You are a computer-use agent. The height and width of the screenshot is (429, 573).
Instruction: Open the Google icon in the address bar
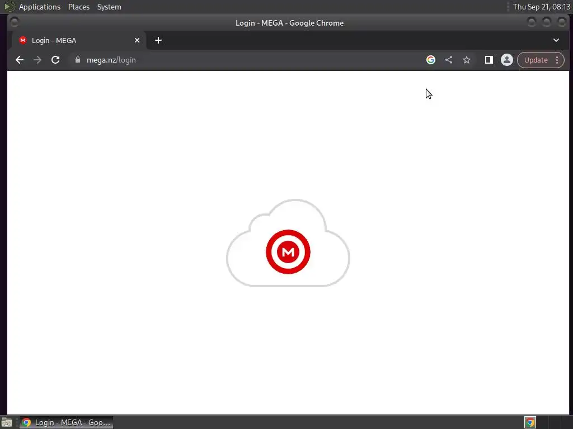pyautogui.click(x=431, y=60)
